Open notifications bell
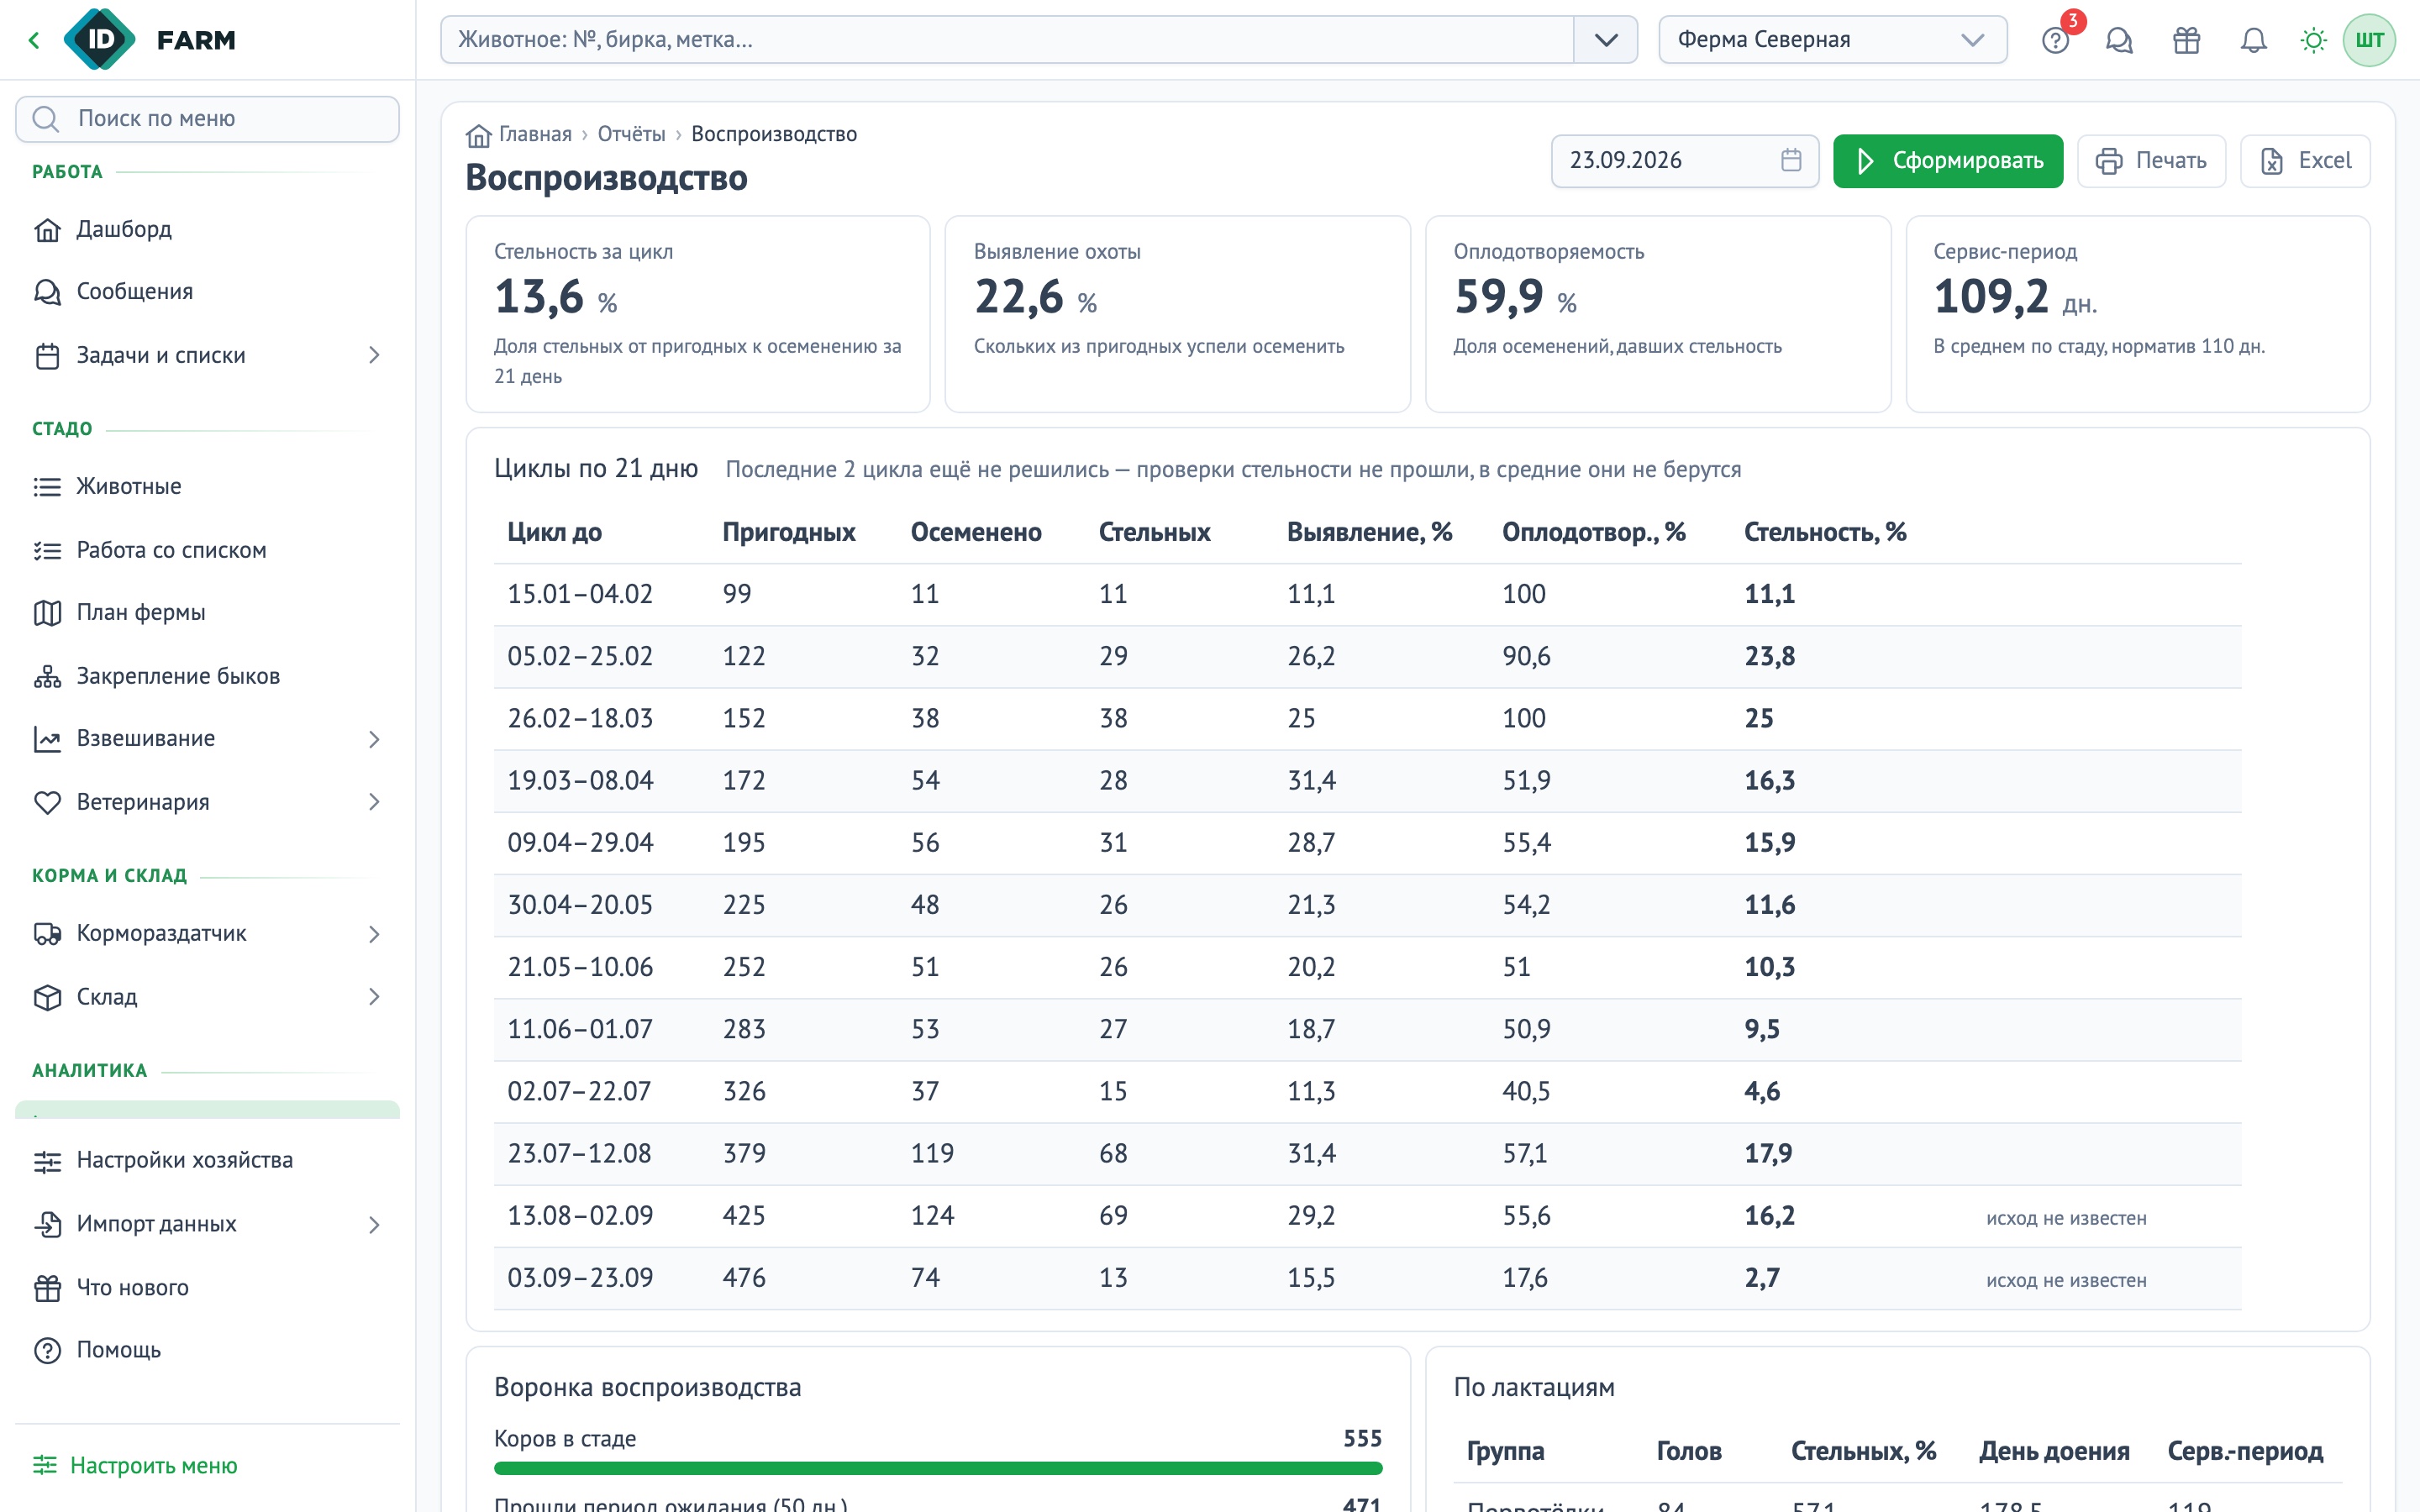The height and width of the screenshot is (1512, 2420). coord(2253,40)
